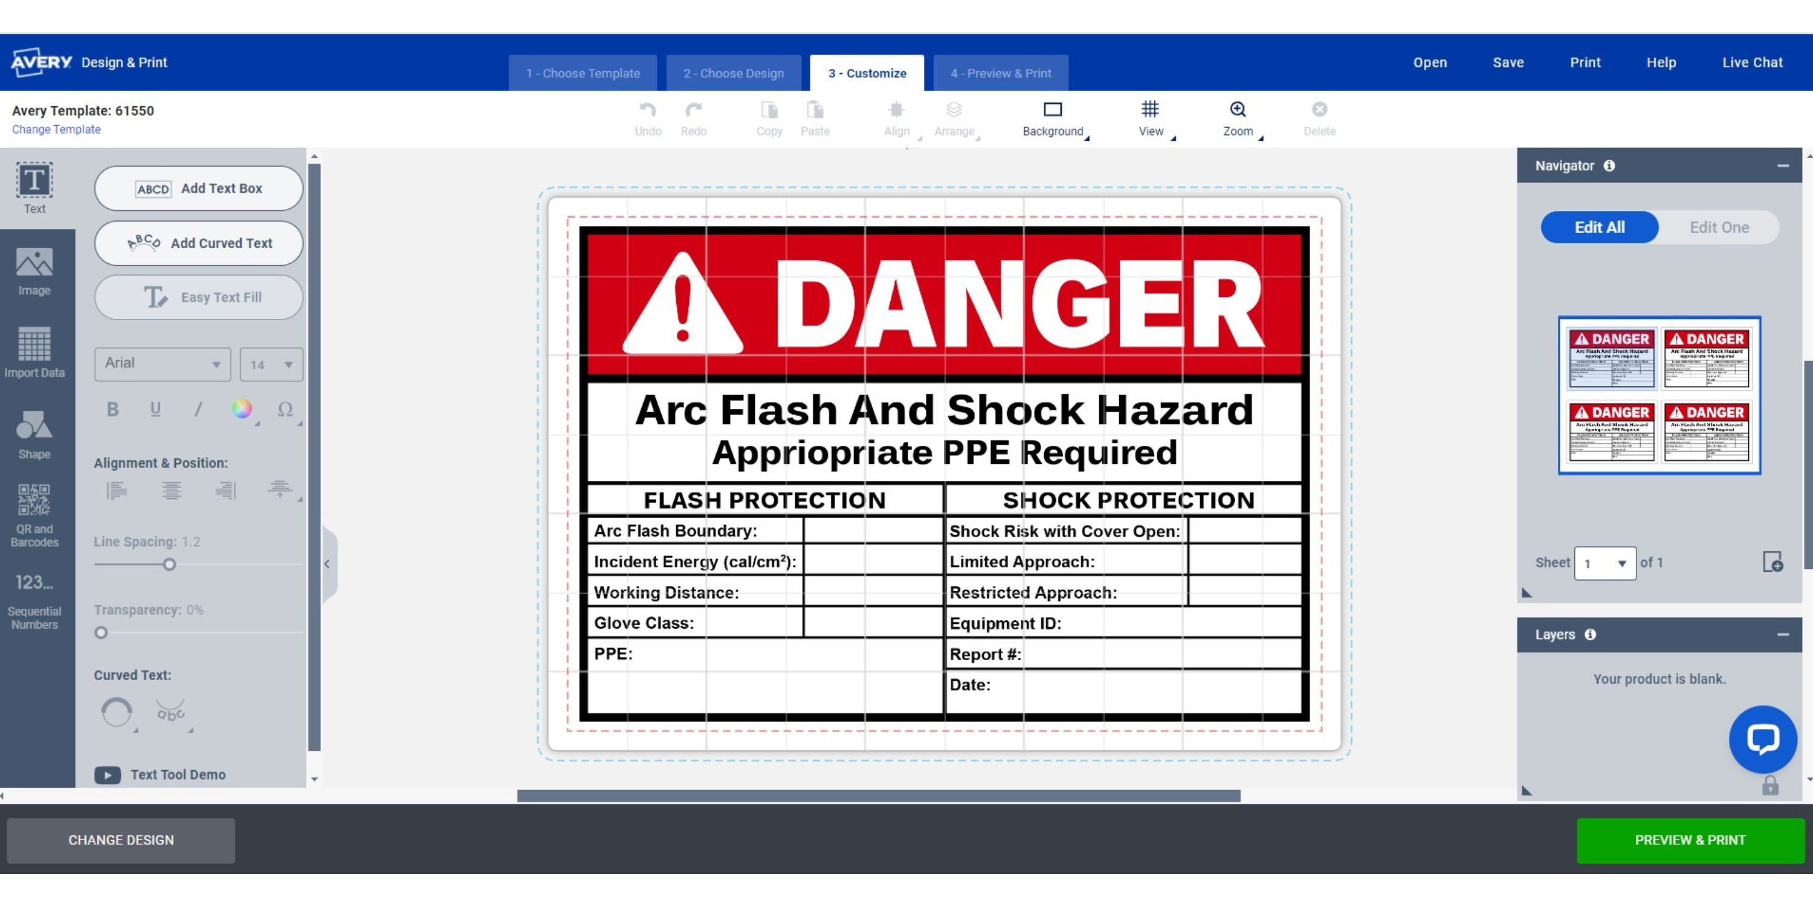The image size is (1813, 906).
Task: Go to 4 - Preview & Print tab
Action: (1001, 73)
